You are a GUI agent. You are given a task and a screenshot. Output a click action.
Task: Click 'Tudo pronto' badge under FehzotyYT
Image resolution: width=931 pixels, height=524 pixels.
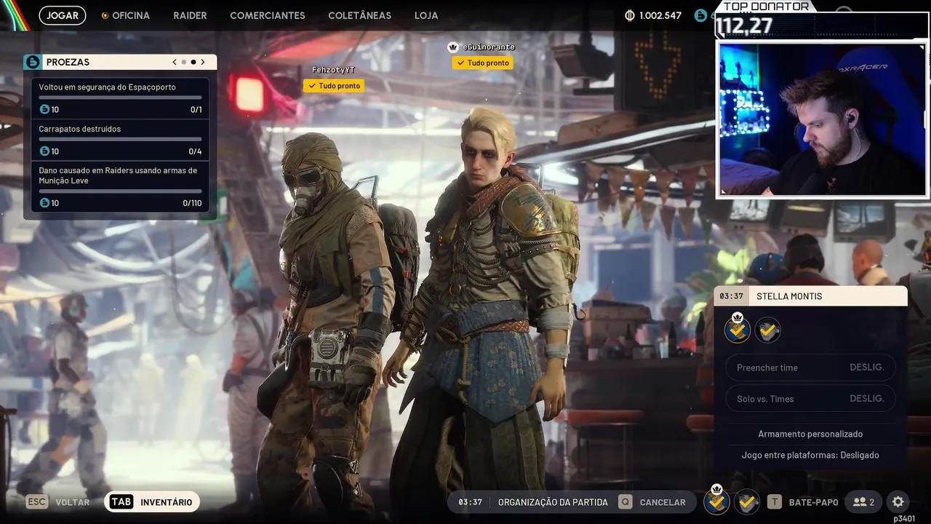click(334, 86)
